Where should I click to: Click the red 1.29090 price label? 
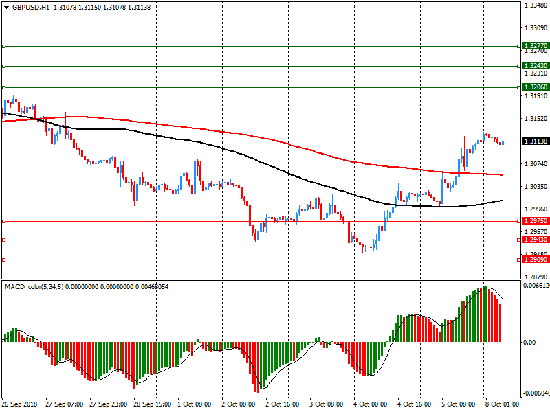tap(536, 260)
